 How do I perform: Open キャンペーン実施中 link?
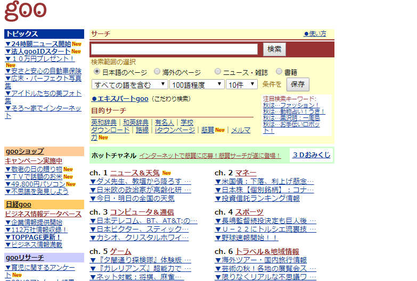(x=34, y=161)
